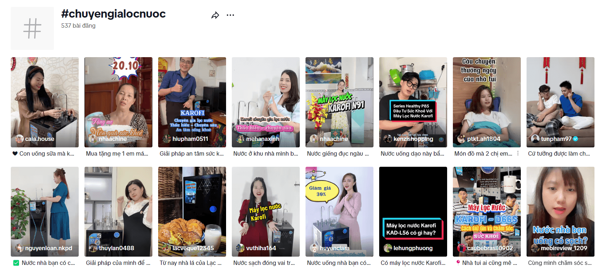Click the #chuyengialocnuoc hashtag title
The height and width of the screenshot is (271, 597).
pos(113,14)
